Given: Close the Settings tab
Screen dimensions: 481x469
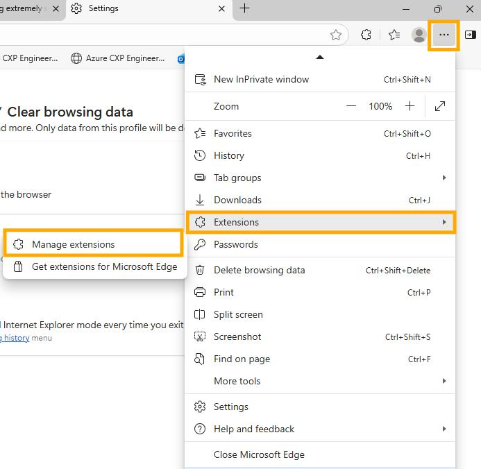Looking at the screenshot, I should click(221, 8).
